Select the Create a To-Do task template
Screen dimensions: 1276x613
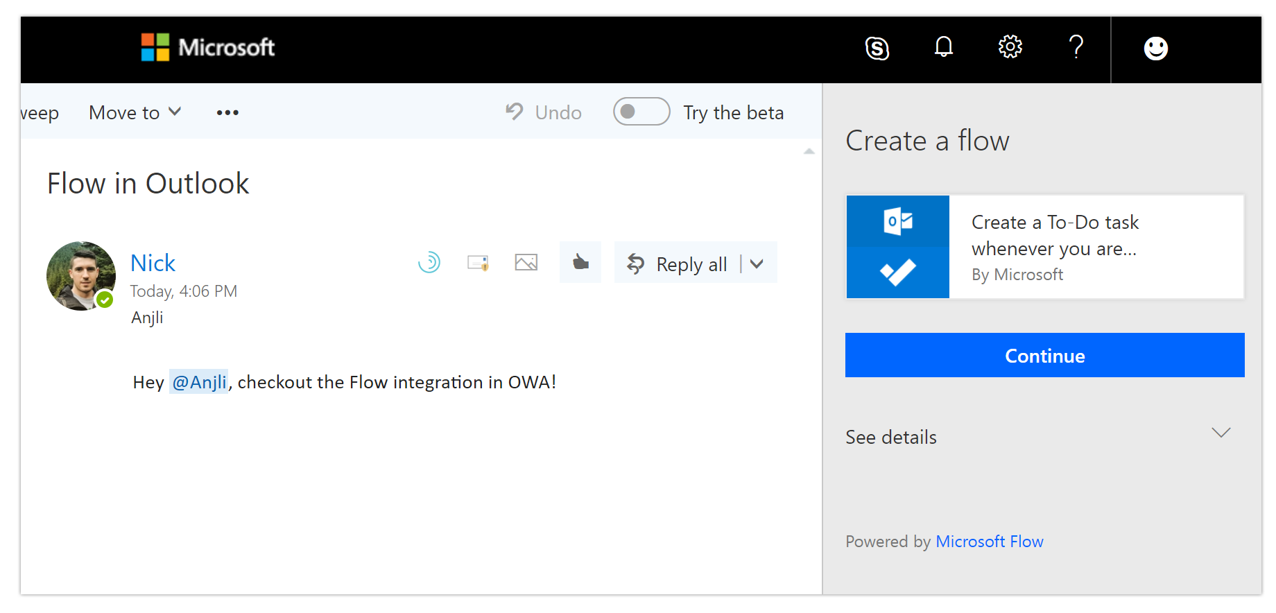click(1044, 247)
